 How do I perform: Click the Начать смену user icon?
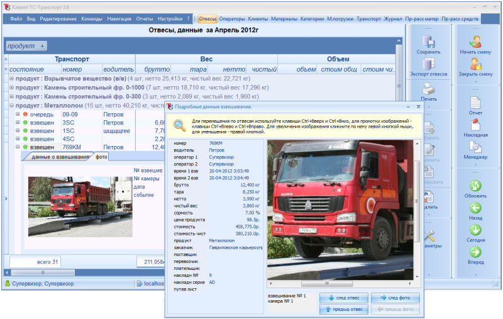(475, 42)
